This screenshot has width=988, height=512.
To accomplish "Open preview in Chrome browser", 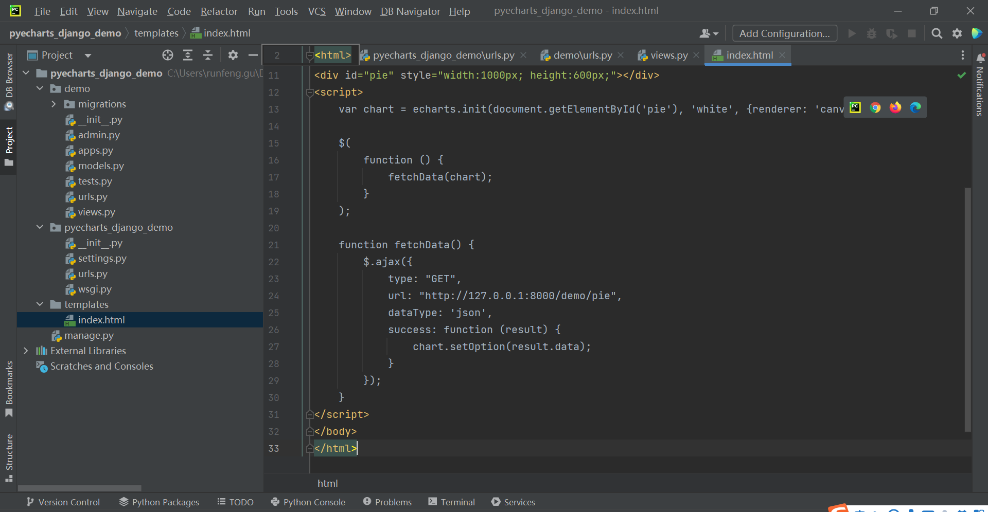I will point(875,107).
